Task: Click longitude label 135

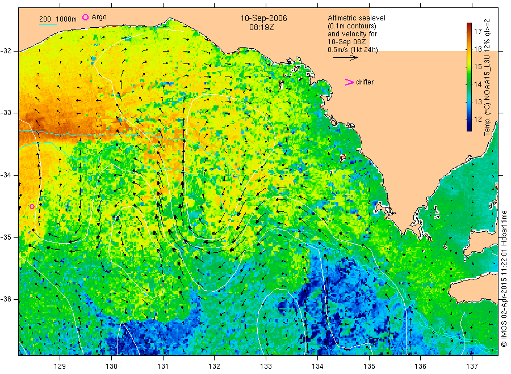Action: [369, 367]
